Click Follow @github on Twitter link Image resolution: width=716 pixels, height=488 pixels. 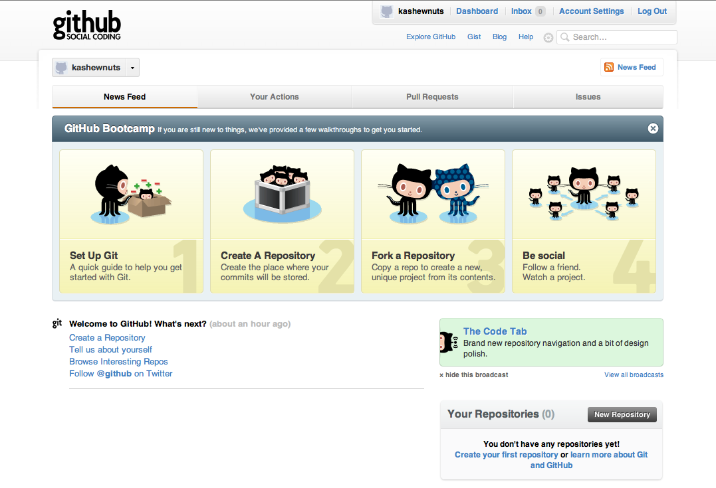coord(121,374)
